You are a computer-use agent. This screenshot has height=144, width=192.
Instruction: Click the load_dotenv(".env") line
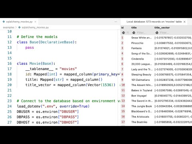(53, 106)
